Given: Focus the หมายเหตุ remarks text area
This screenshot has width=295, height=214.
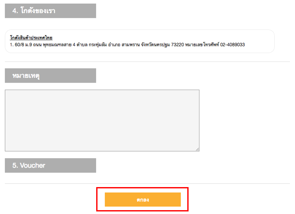Looking at the screenshot, I should [x=102, y=120].
